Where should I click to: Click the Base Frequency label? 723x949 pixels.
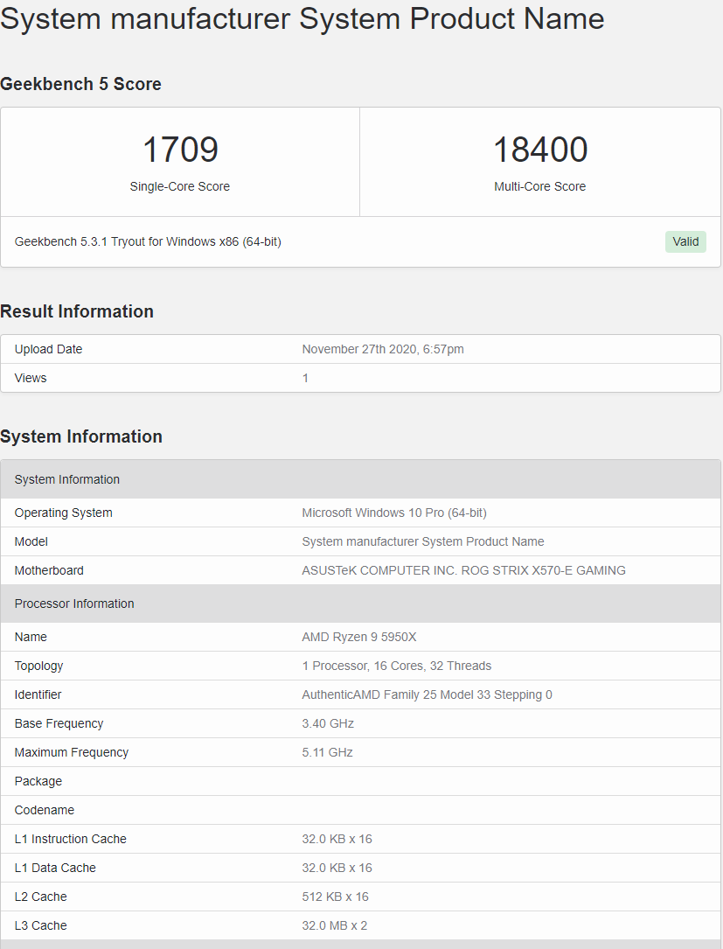[x=59, y=724]
